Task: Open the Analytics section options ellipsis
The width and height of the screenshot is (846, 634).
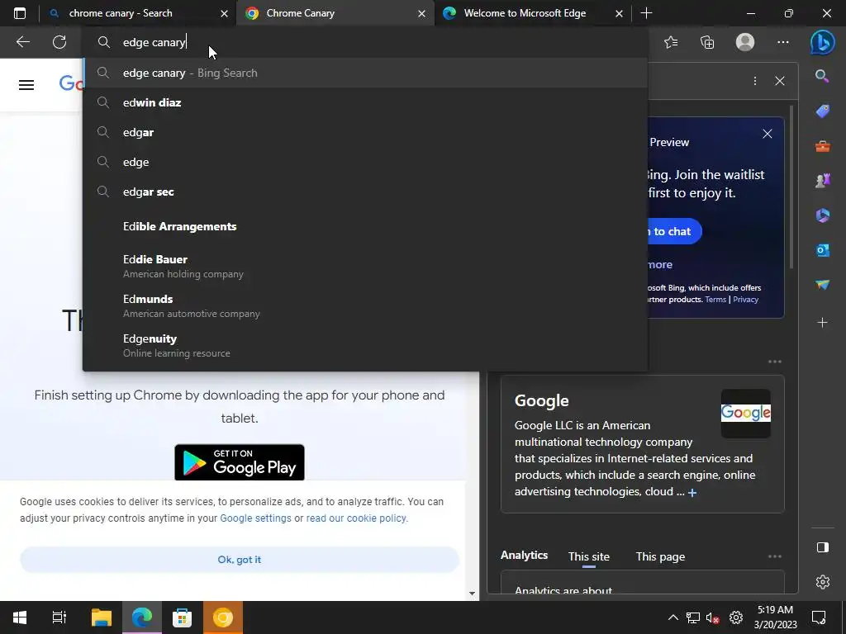Action: 775,556
